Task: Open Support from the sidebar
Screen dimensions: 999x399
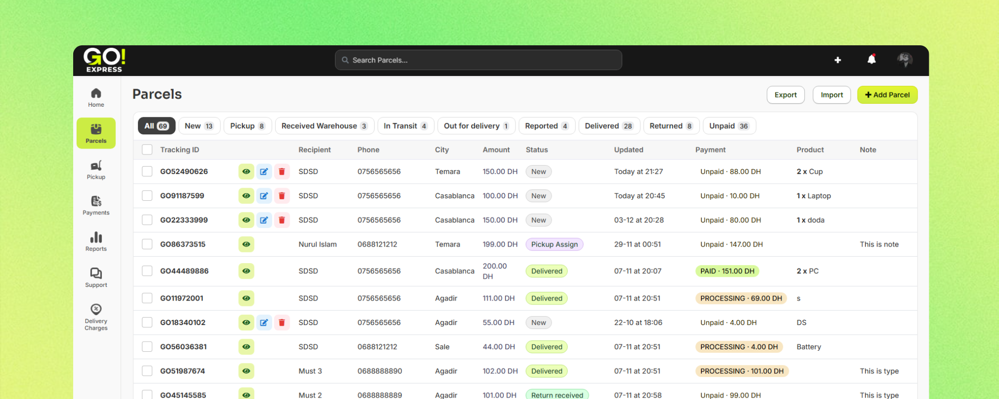Action: (96, 278)
